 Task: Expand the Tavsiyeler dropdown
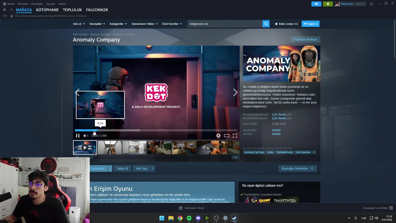point(97,24)
